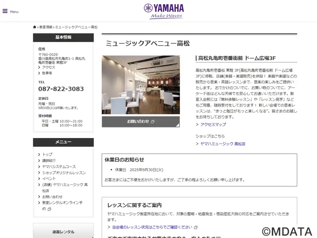The height and width of the screenshot is (238, 317).
Task: Open ヤマハミュージック 高松店 shop link
Action: pos(223,144)
